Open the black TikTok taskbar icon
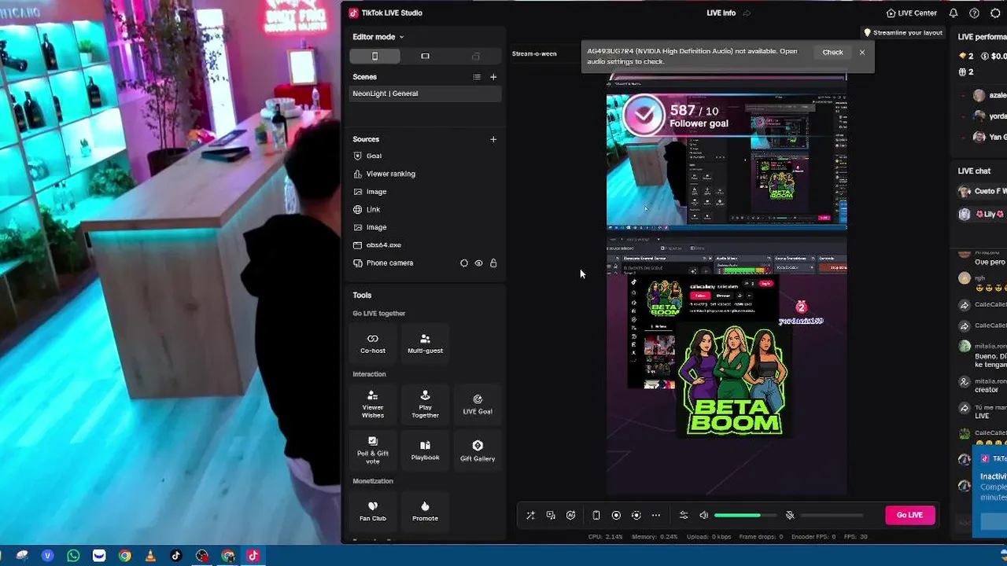1007x566 pixels. click(x=176, y=556)
